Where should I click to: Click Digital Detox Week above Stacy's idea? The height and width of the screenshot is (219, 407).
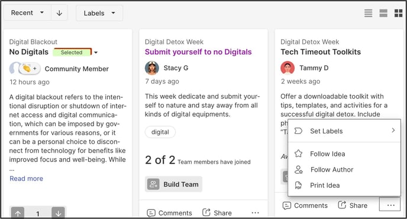174,42
